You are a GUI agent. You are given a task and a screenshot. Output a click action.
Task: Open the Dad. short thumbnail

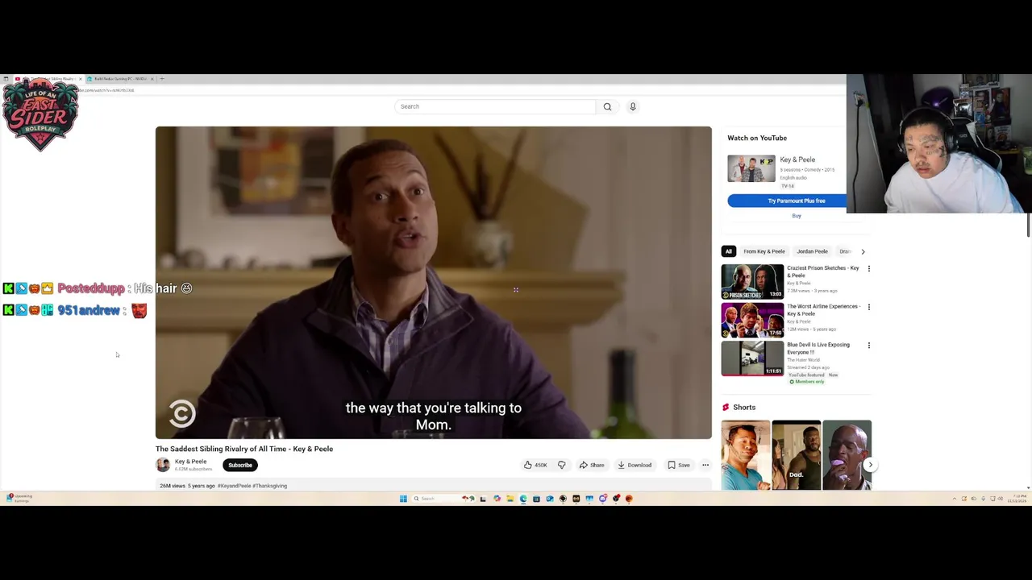(797, 455)
